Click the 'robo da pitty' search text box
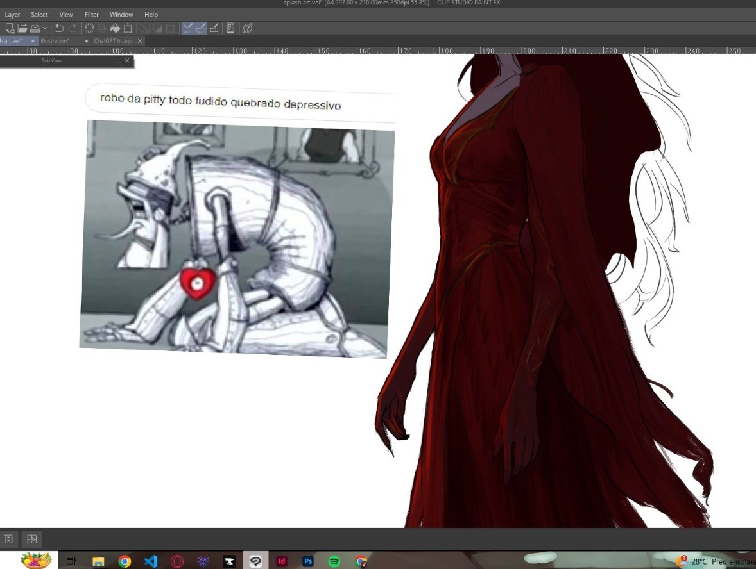The height and width of the screenshot is (569, 756). [x=241, y=102]
